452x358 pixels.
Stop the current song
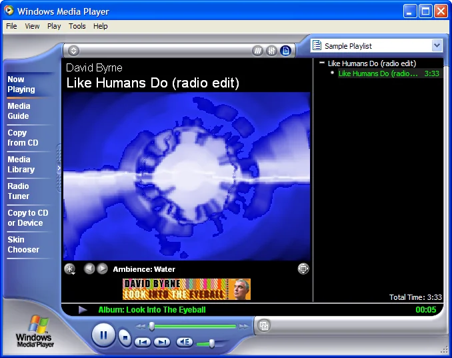(125, 337)
